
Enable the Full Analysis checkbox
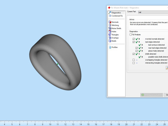[131, 35]
